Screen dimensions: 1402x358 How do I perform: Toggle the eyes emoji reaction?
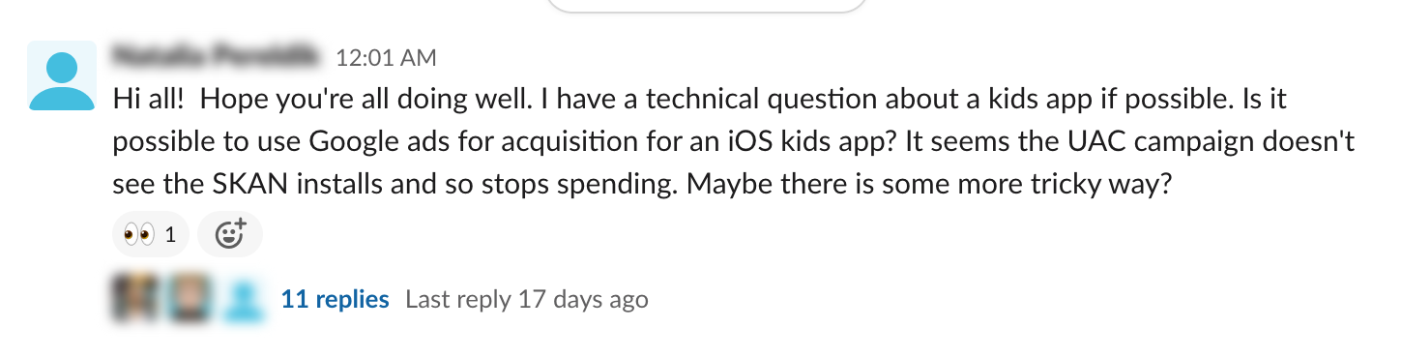click(150, 234)
